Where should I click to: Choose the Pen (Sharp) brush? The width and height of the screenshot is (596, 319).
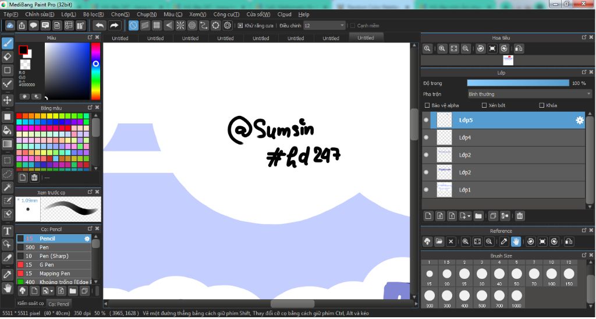point(54,256)
